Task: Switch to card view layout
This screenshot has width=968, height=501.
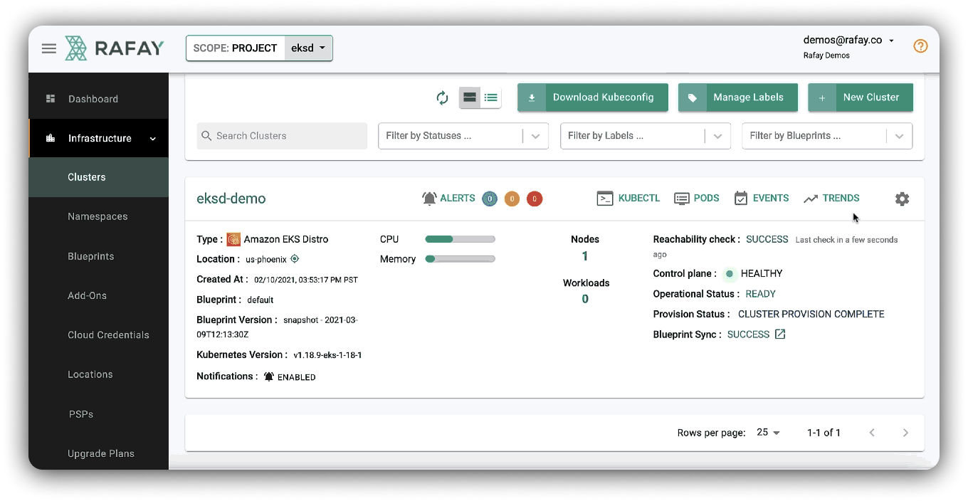Action: click(469, 97)
